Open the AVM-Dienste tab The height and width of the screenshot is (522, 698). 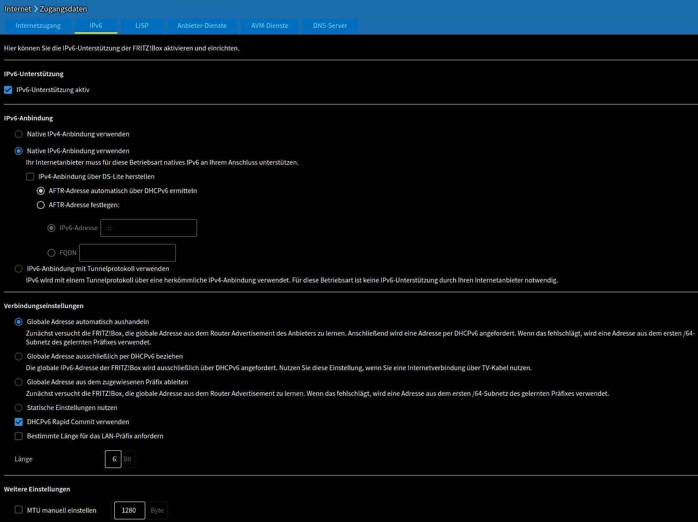point(270,26)
